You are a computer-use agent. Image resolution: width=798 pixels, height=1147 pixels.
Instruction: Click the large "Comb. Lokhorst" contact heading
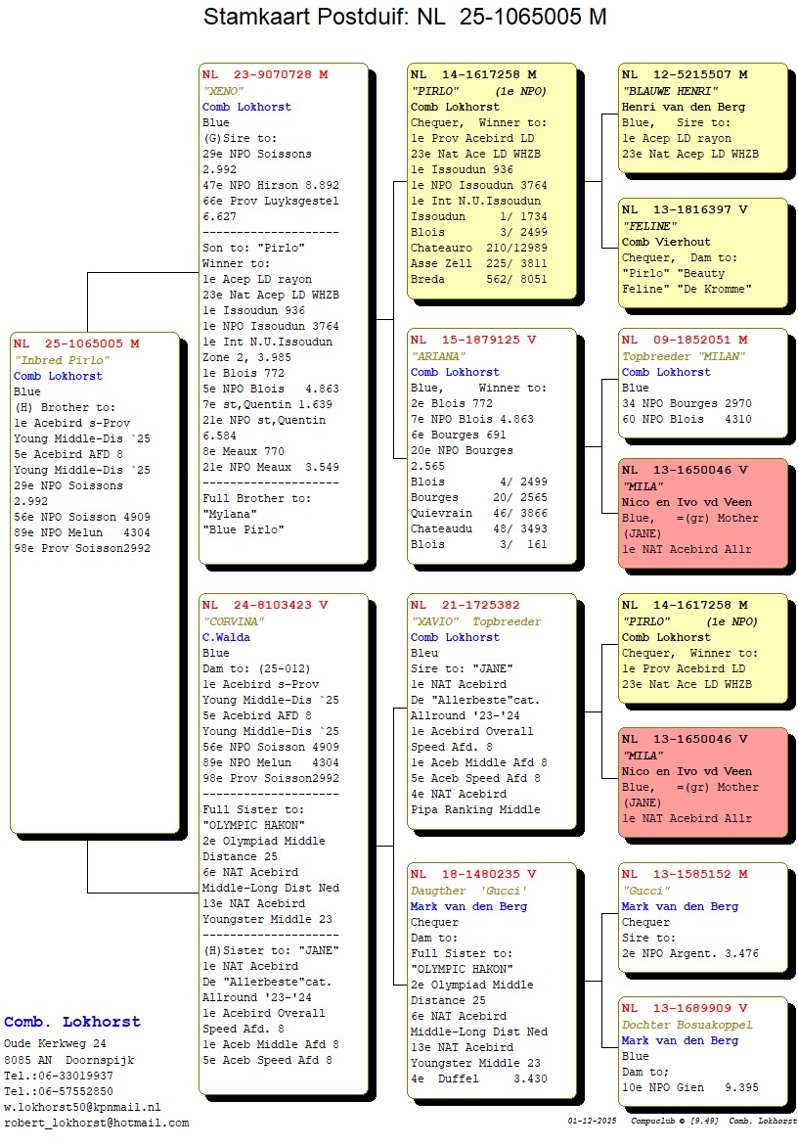tap(72, 1022)
